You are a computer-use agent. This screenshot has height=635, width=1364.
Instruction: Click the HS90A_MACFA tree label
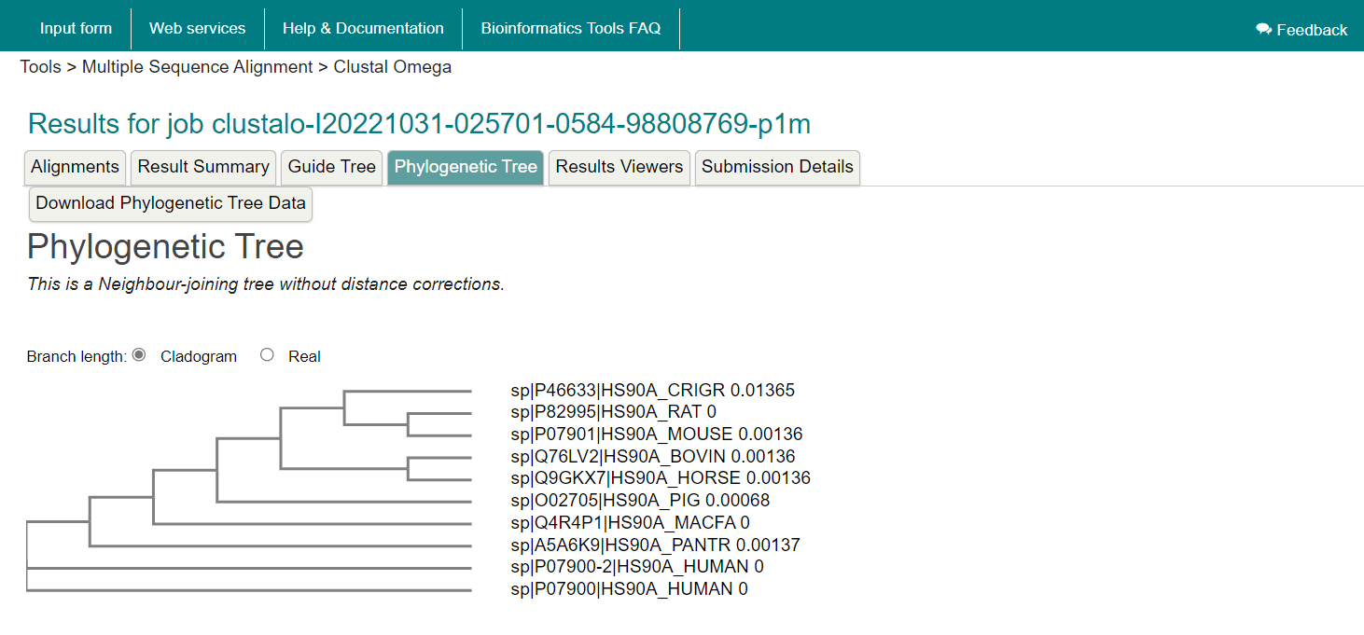[x=631, y=522]
